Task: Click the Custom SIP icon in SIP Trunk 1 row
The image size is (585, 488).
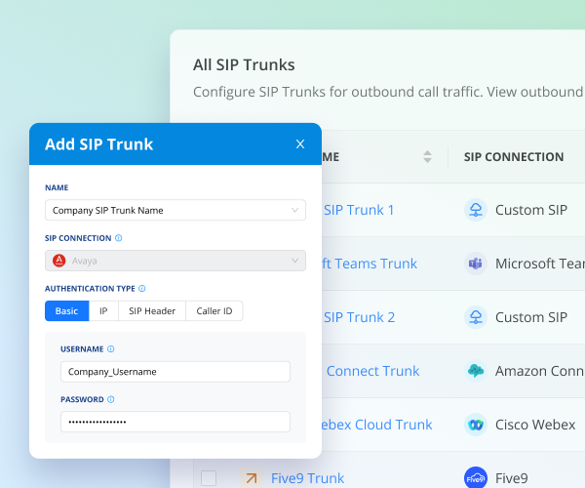Action: (x=476, y=210)
